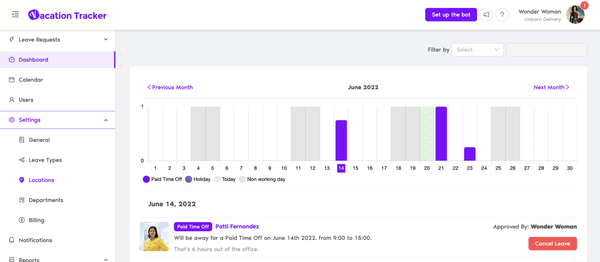600x262 pixels.
Task: Select highlighted day 14 on axis
Action: point(341,168)
